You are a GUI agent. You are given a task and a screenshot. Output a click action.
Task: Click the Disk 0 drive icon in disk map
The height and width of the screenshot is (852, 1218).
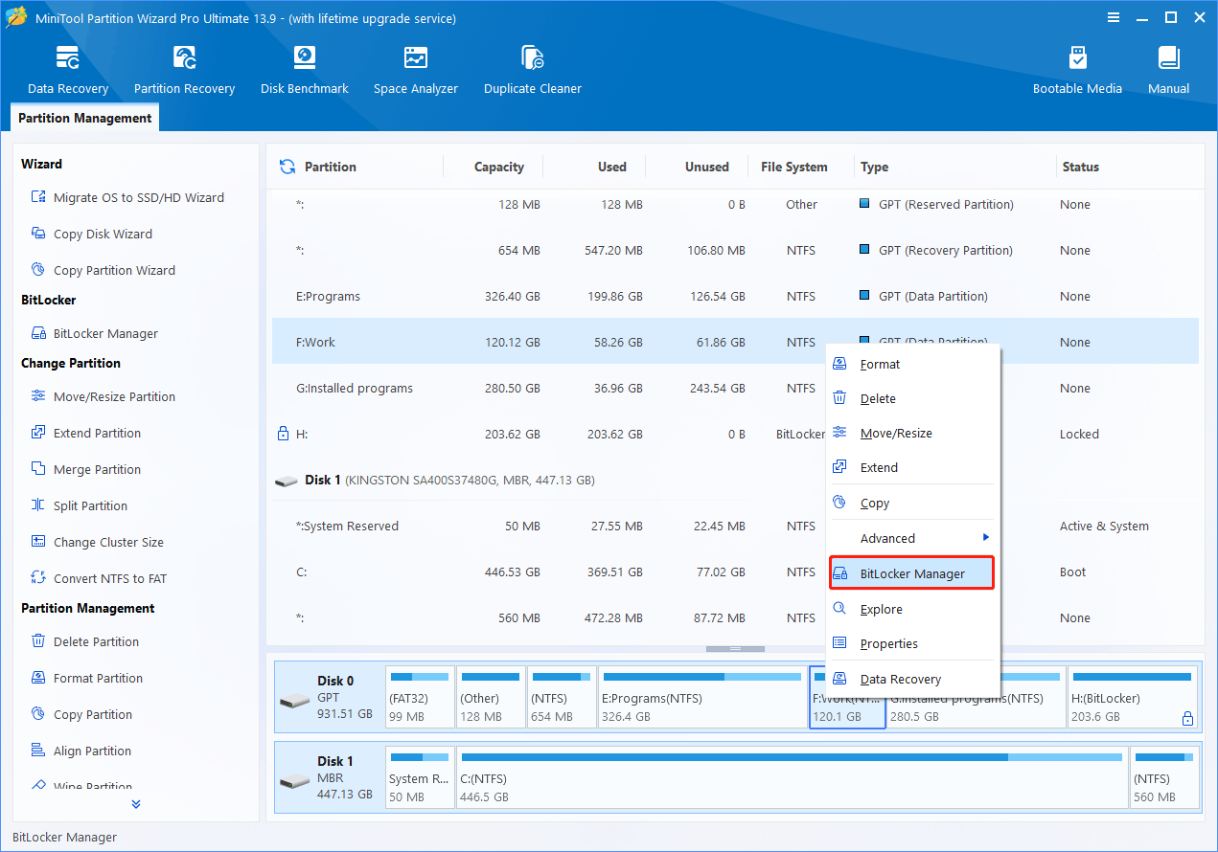coord(295,701)
